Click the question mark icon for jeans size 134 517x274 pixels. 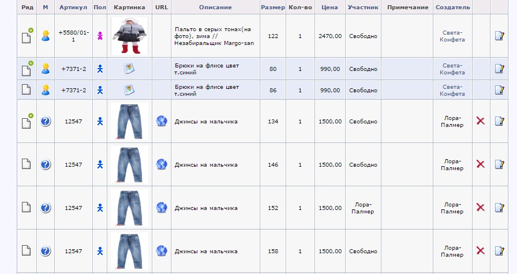[x=46, y=121]
